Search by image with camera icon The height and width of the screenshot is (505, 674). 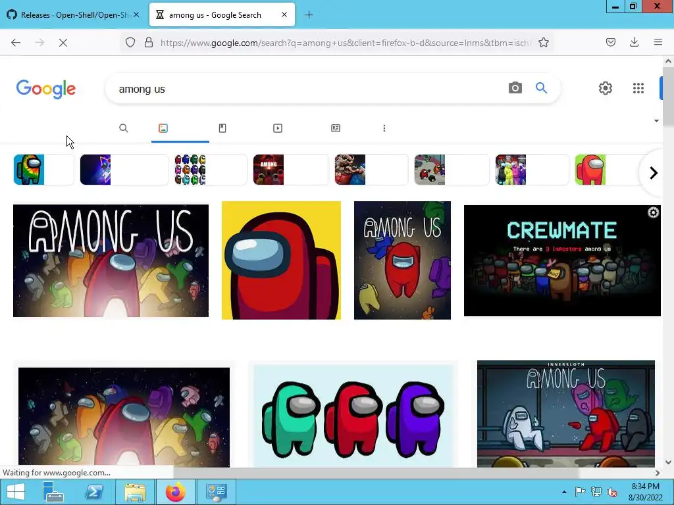point(515,88)
